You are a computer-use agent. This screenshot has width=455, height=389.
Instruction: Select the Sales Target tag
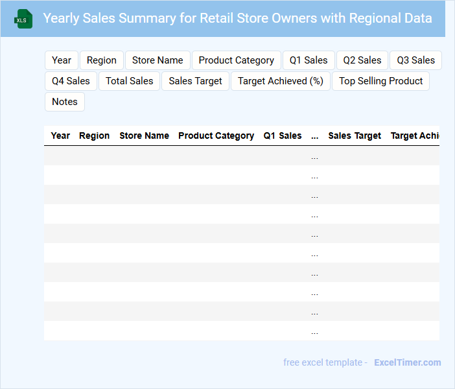195,81
